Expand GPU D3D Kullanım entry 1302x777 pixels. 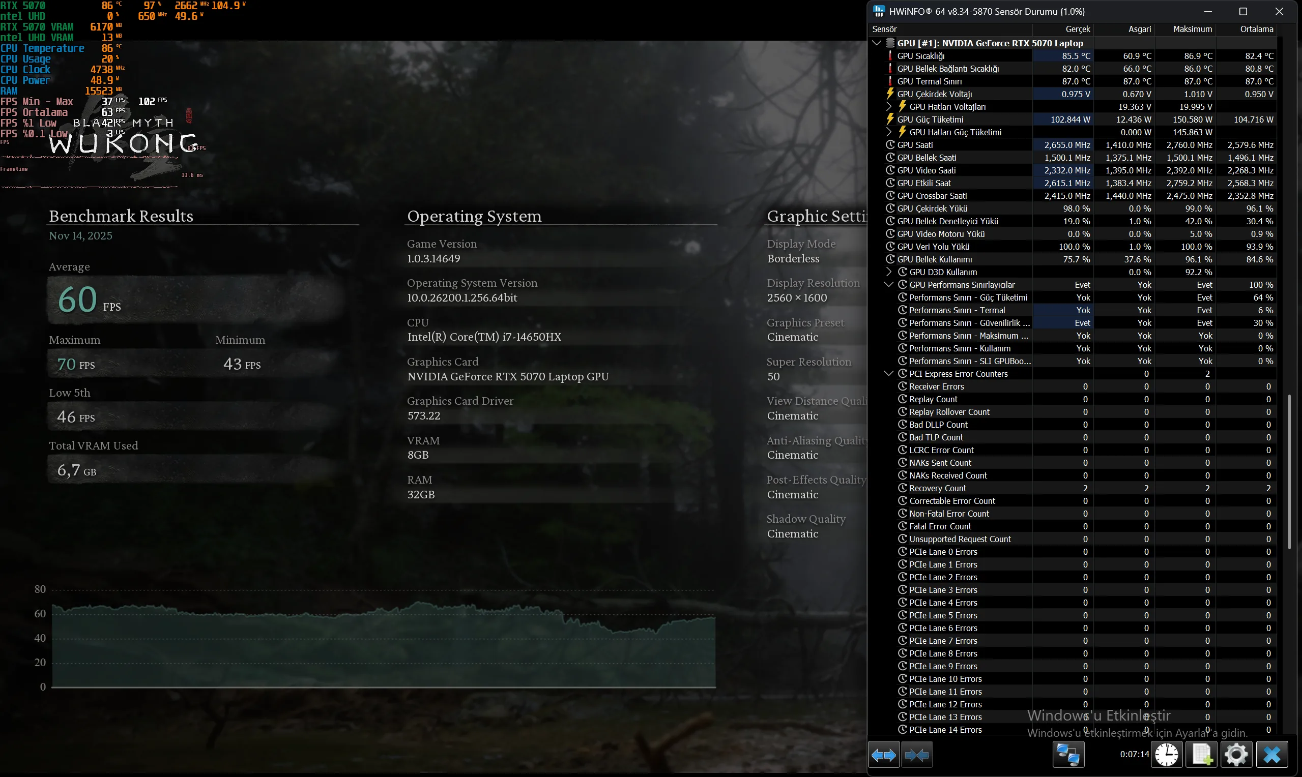coord(889,272)
